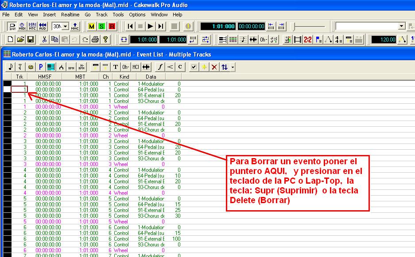Click the Trk column header

[x=19, y=76]
